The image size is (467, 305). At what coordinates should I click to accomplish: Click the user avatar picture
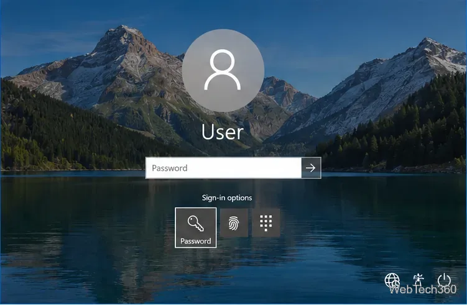tap(223, 71)
